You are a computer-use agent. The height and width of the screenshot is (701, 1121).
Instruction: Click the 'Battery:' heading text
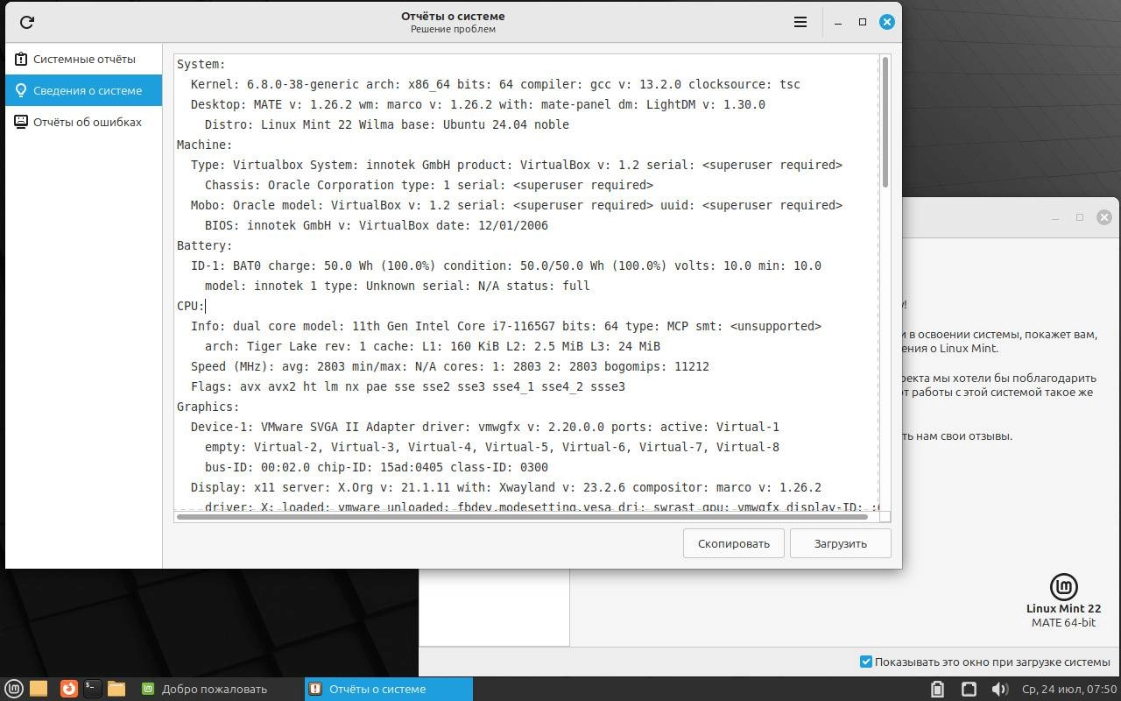(x=204, y=245)
